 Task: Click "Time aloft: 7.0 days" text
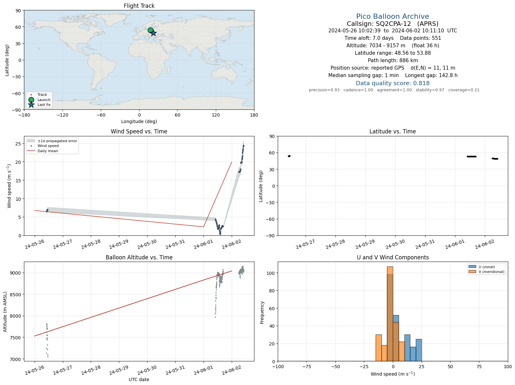tap(369, 38)
